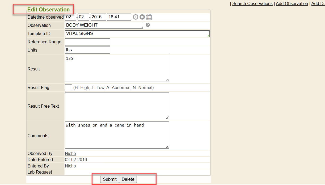The image size is (325, 185).
Task: Click inside the Comments text area
Action: [x=117, y=135]
